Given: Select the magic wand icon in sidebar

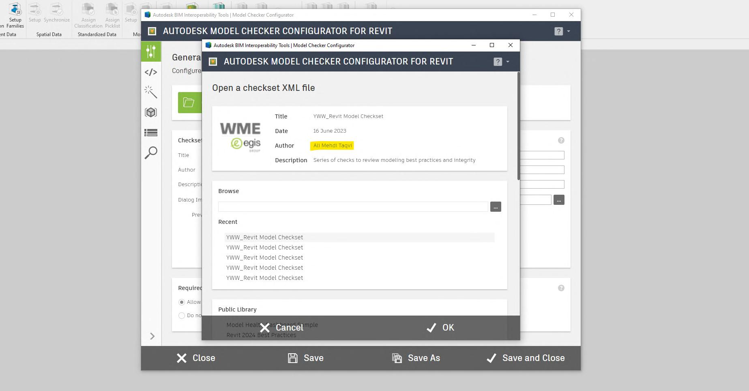Looking at the screenshot, I should tap(151, 92).
